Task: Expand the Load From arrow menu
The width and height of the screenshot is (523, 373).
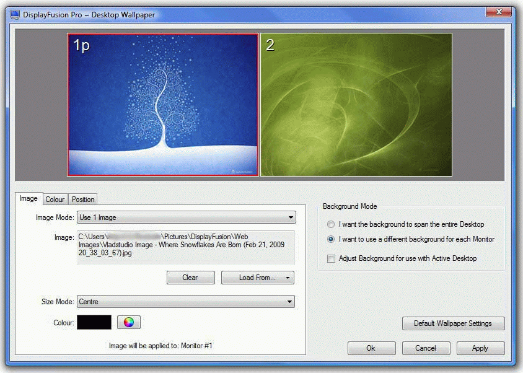Action: pos(288,278)
